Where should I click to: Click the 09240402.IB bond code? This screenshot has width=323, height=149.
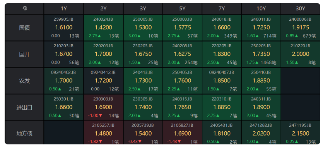click(63, 72)
